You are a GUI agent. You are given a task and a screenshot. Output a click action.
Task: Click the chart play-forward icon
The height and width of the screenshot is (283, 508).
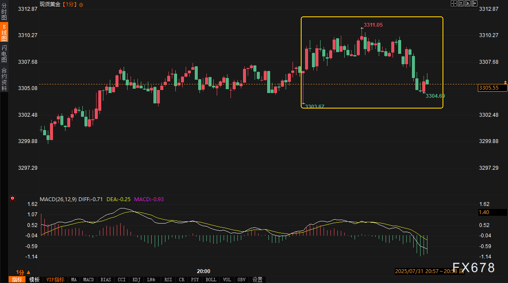click(467, 3)
